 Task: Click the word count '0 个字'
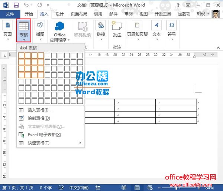(46, 188)
